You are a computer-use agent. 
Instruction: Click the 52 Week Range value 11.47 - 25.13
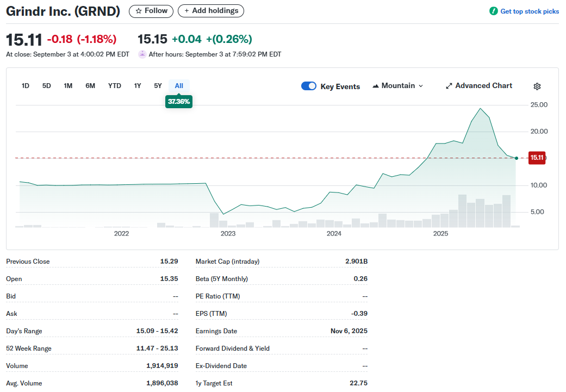tap(157, 349)
